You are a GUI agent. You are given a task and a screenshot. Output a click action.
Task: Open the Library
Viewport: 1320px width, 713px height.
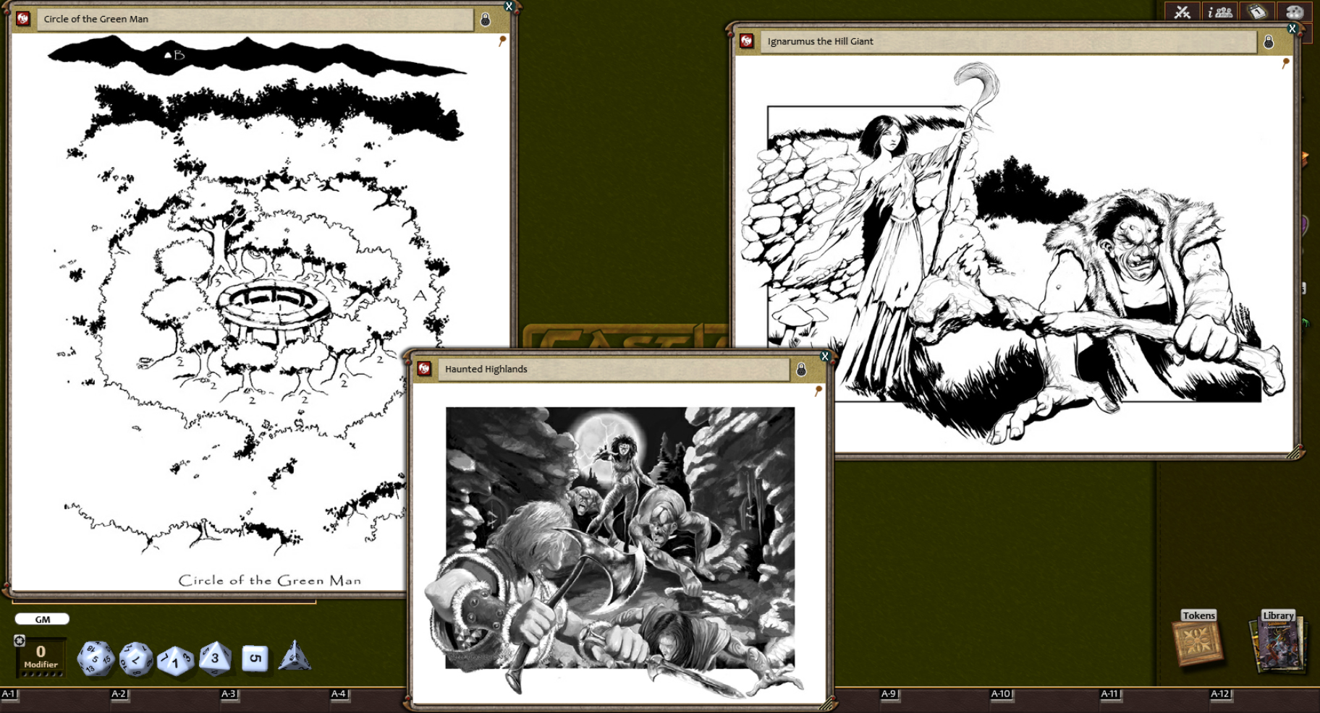coord(1278,644)
